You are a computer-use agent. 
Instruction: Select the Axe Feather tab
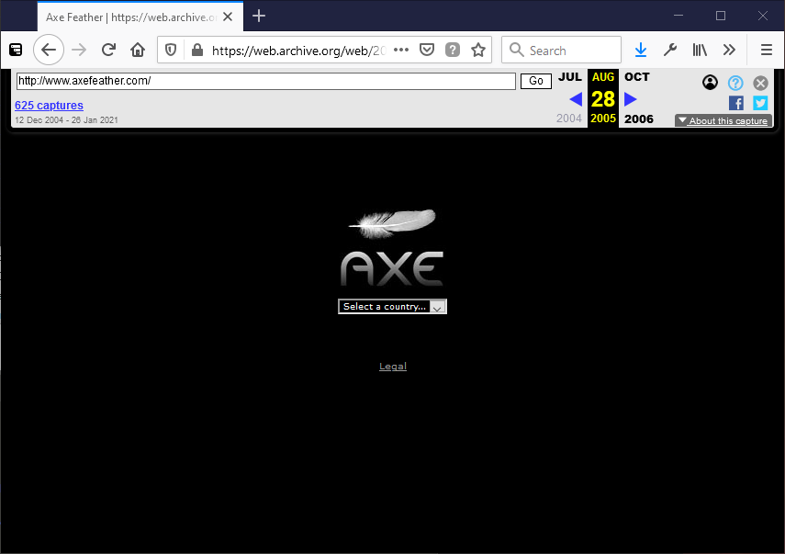tap(140, 17)
